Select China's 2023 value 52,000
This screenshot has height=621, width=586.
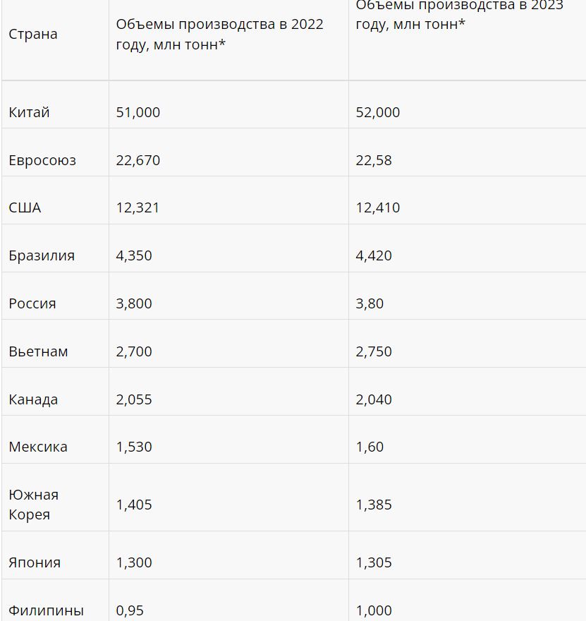378,112
